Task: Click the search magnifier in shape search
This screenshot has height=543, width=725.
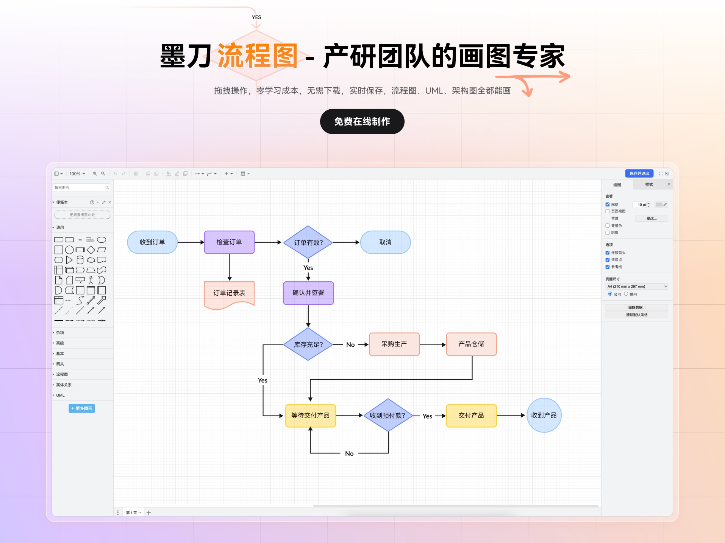Action: (x=107, y=188)
